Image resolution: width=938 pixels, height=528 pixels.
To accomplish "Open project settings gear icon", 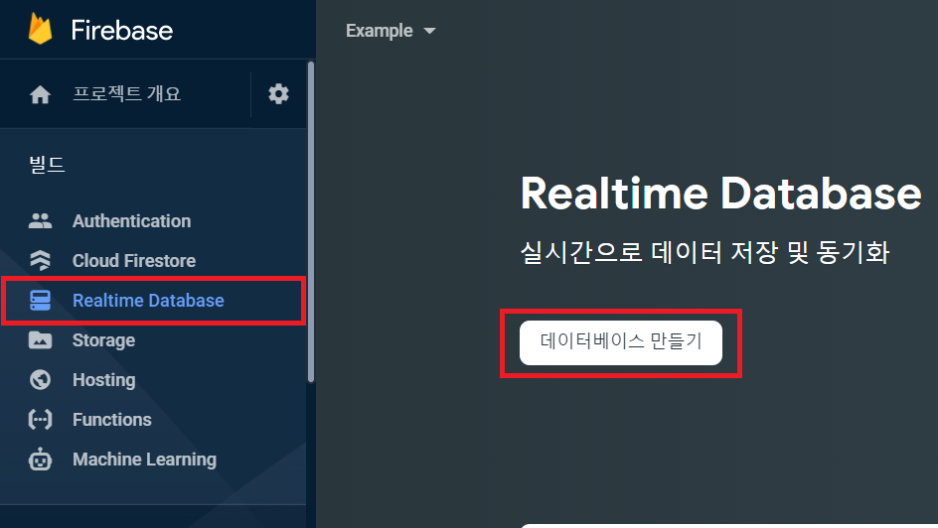I will point(278,93).
